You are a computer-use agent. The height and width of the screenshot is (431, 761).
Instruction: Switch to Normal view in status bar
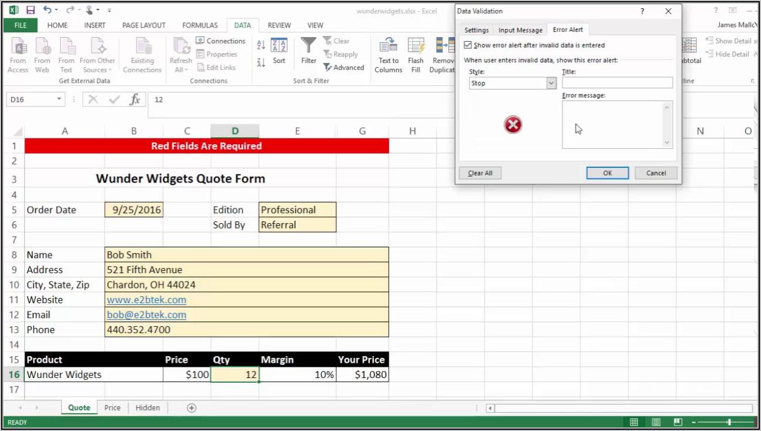coord(634,422)
